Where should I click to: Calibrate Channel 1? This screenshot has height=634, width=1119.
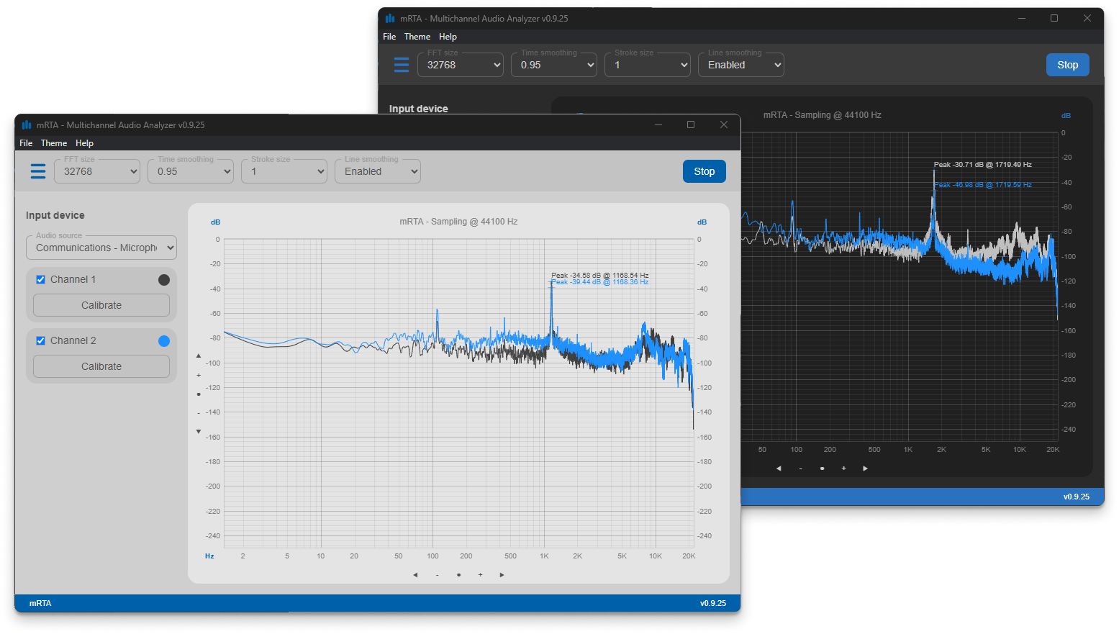pos(101,305)
